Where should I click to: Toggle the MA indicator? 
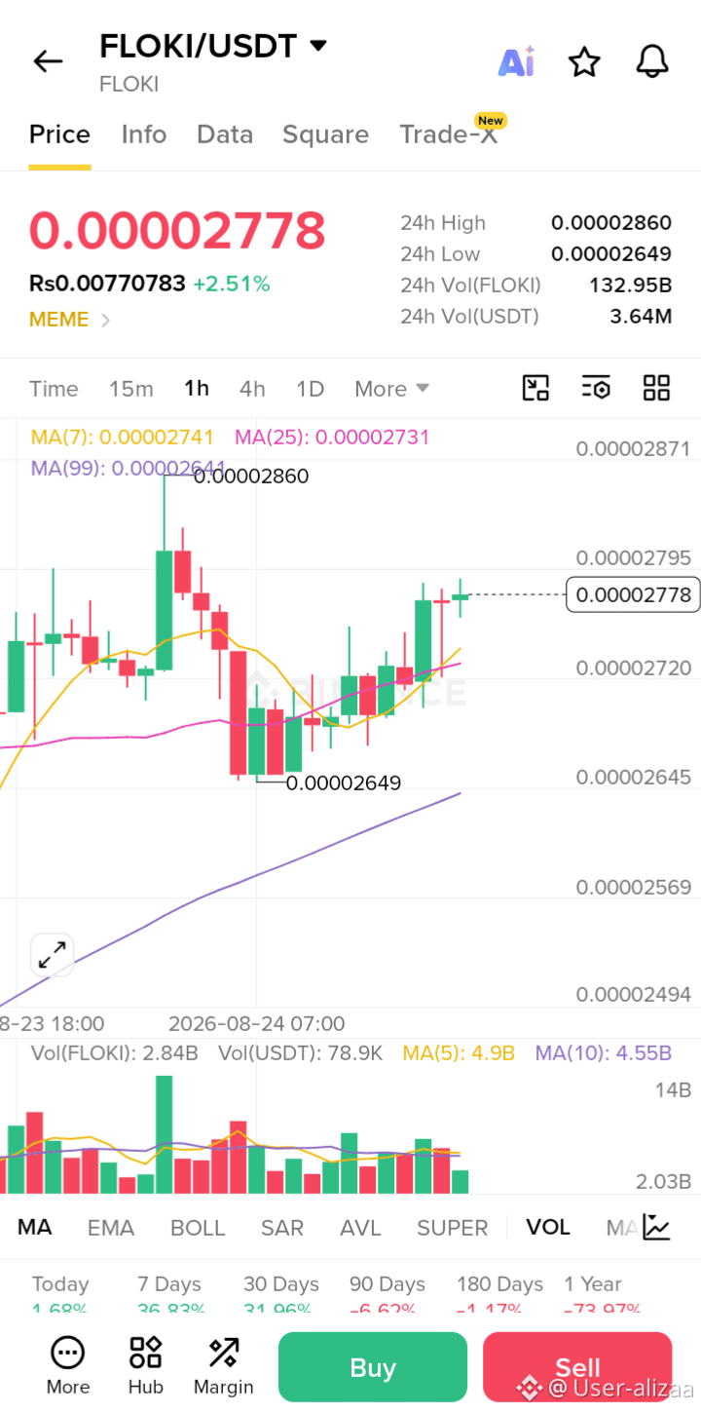coord(34,1228)
